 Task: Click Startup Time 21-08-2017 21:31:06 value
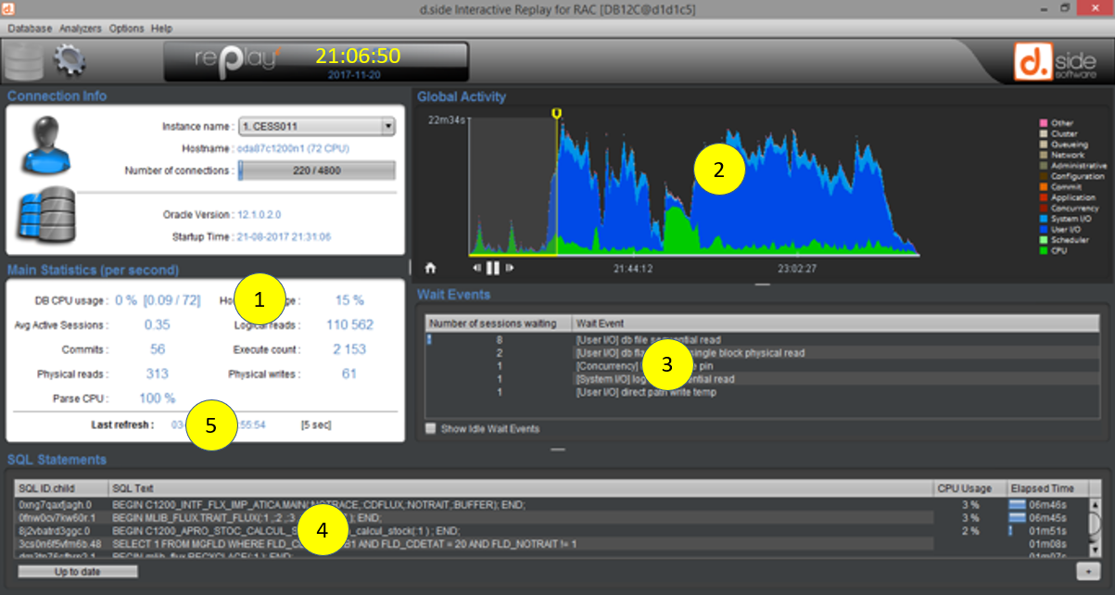click(285, 236)
